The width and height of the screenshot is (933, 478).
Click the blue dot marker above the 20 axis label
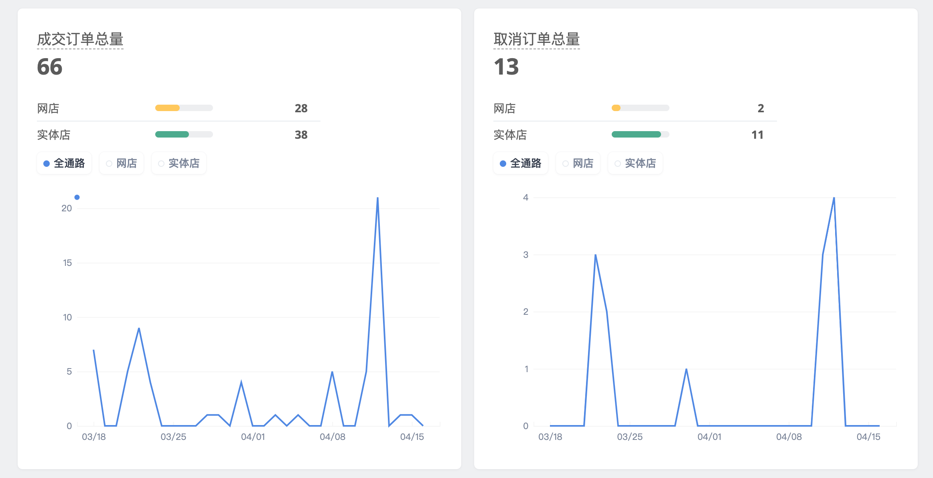pos(77,197)
